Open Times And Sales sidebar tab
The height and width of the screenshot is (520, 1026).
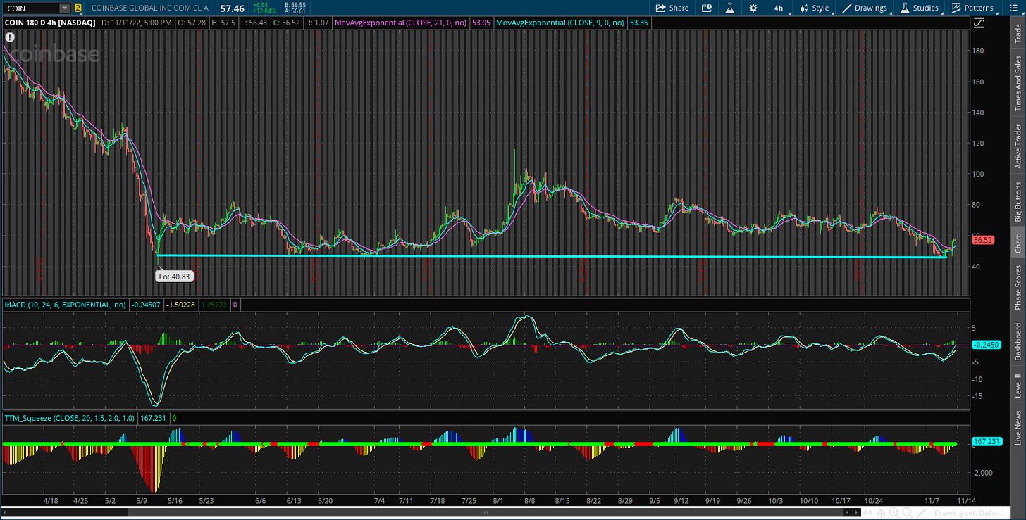click(x=1018, y=83)
